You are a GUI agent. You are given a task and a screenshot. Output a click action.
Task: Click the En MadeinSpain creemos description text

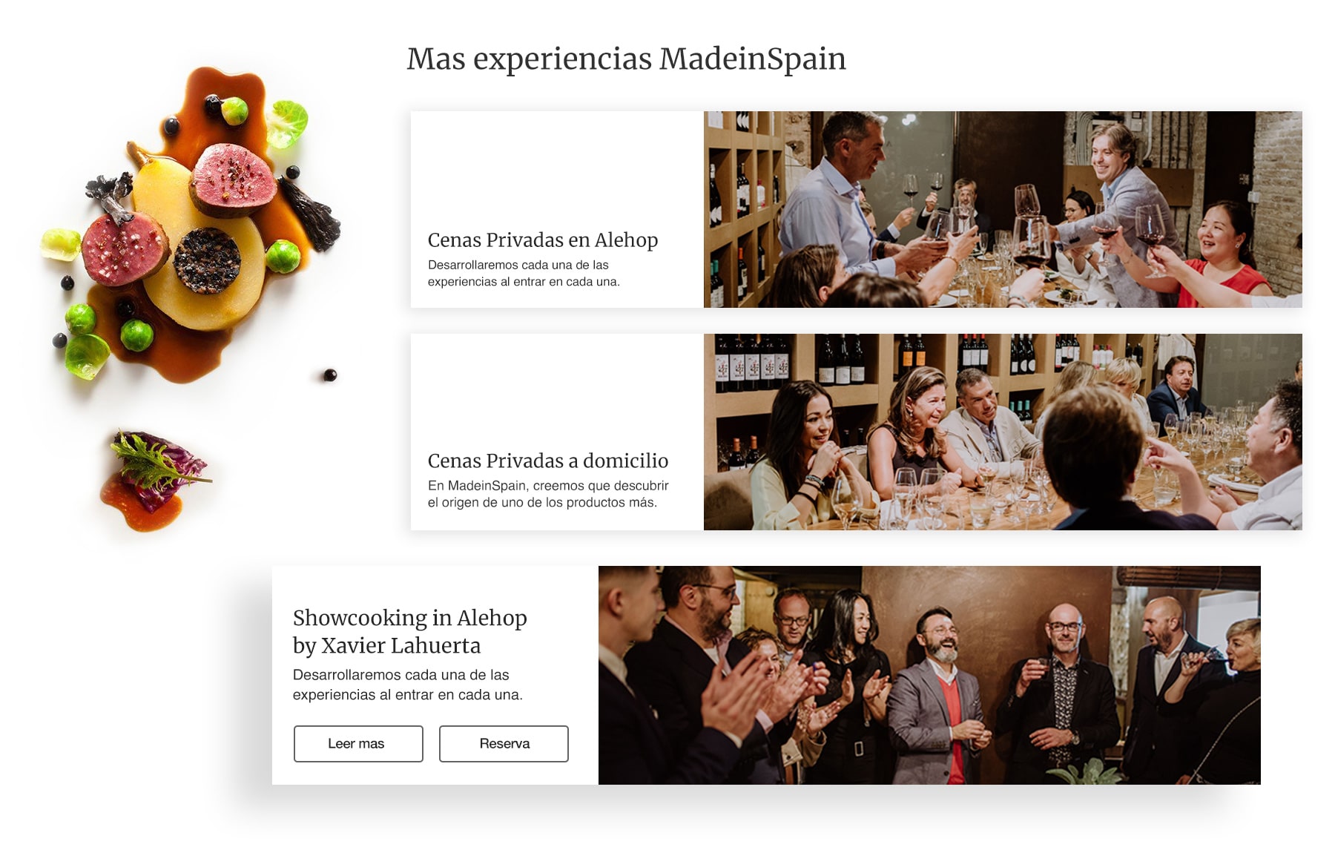548,494
